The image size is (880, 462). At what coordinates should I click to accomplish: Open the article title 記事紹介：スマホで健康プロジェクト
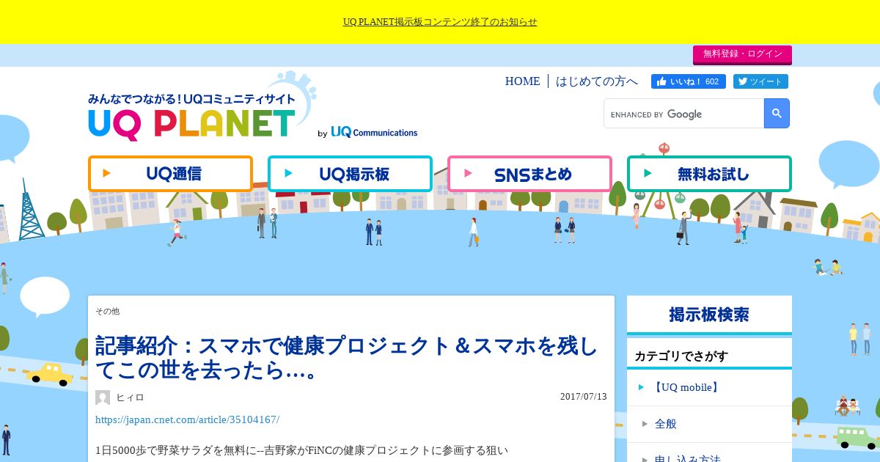point(347,358)
